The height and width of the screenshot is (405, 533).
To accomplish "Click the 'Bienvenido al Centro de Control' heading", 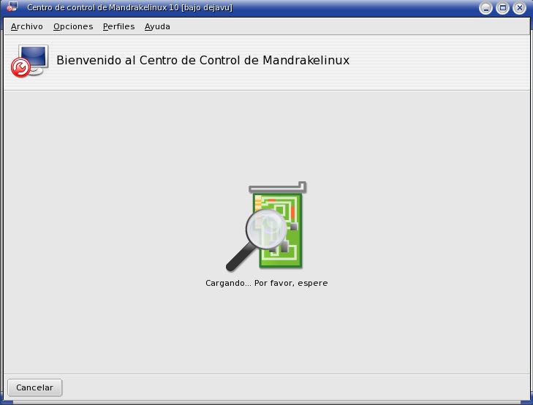I will tap(203, 60).
